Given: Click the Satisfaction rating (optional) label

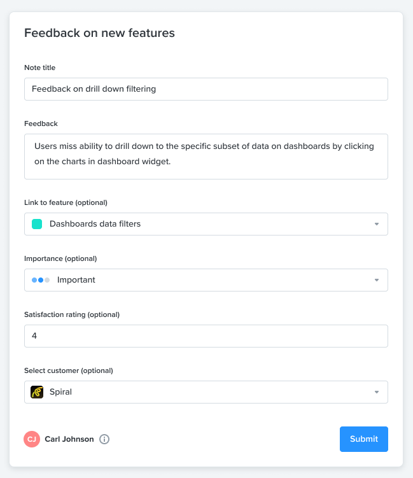Looking at the screenshot, I should tap(72, 314).
